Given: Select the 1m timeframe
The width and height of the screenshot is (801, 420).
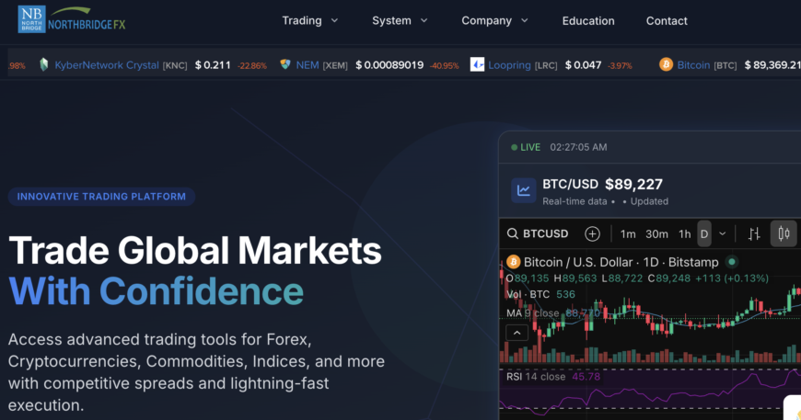Looking at the screenshot, I should (x=628, y=233).
